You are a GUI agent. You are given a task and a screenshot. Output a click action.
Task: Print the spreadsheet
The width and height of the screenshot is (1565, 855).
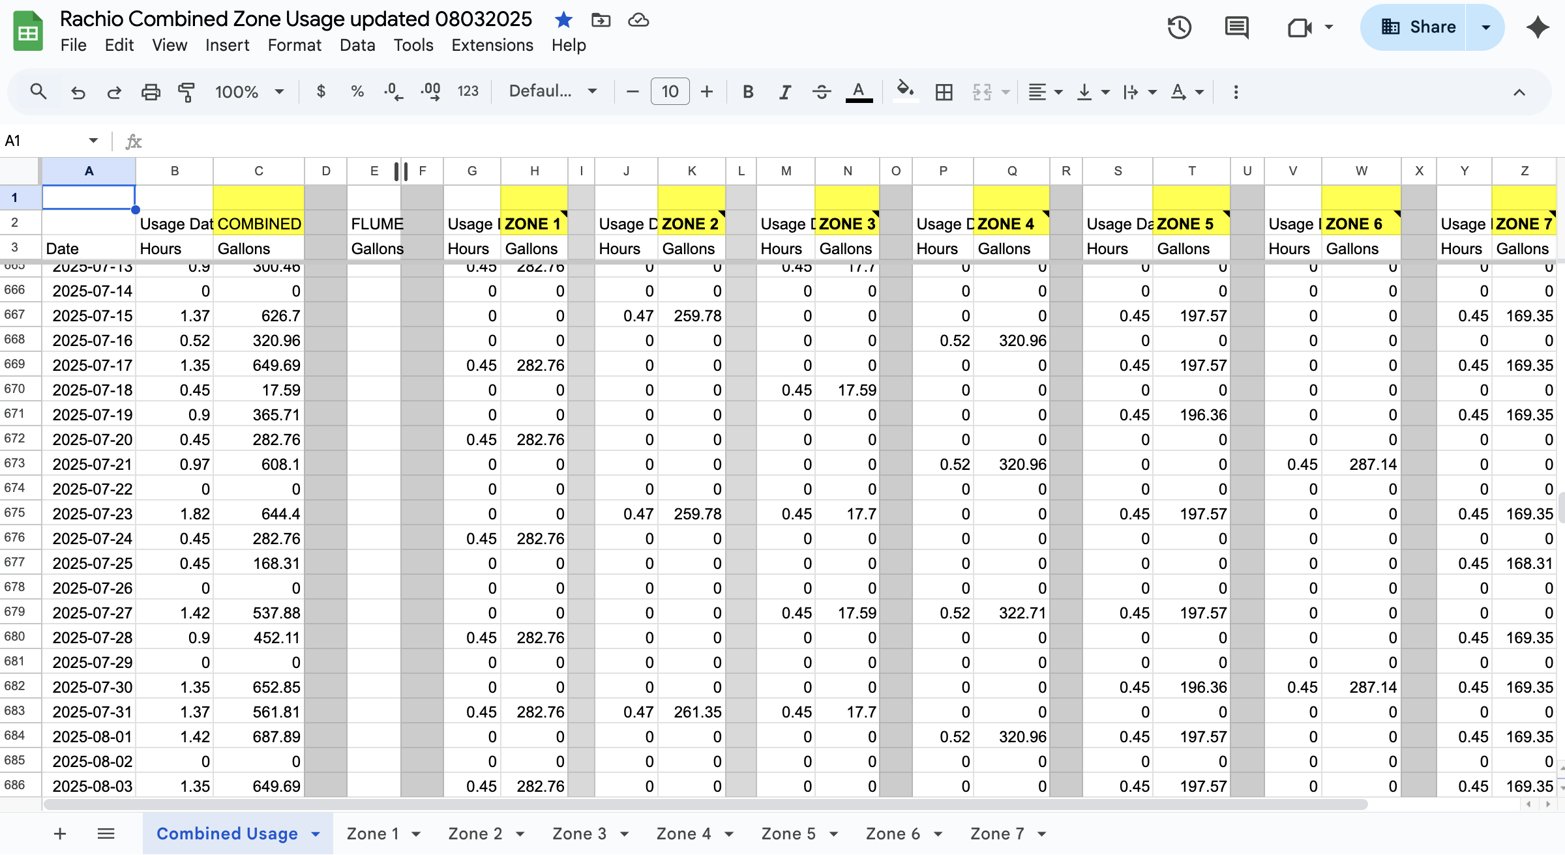click(x=151, y=92)
